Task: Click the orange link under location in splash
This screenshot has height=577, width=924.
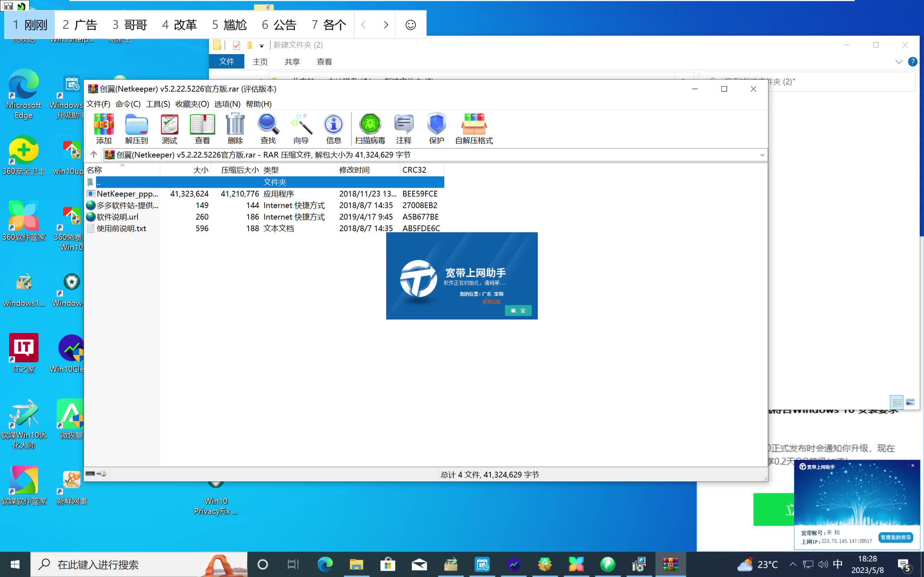Action: point(491,301)
